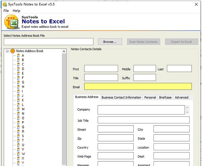The image size is (202, 166).
Task: Click the Company field scroll down arrow
Action: (x=187, y=112)
